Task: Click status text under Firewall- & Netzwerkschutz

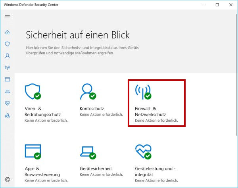Action: point(156,121)
